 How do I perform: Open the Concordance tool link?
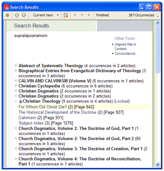125,53
